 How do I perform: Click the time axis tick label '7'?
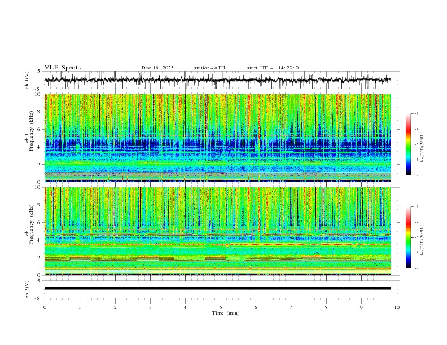(291, 307)
